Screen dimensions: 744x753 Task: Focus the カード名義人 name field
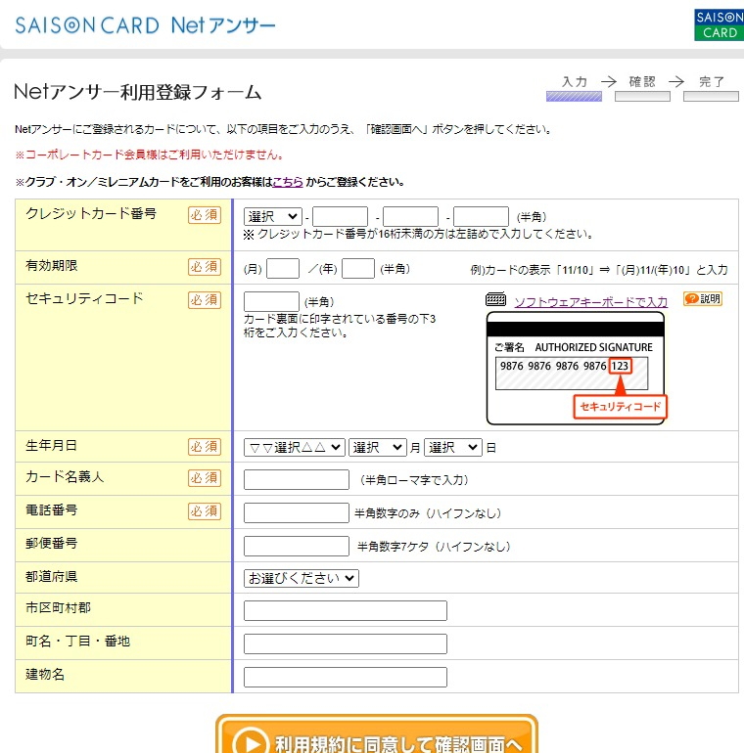tap(297, 480)
